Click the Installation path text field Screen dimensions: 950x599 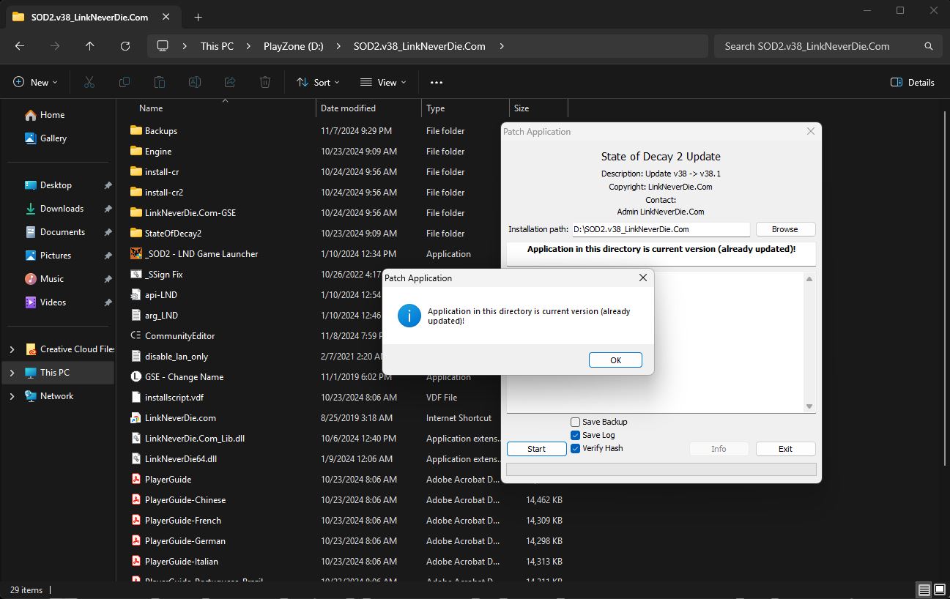pos(661,229)
